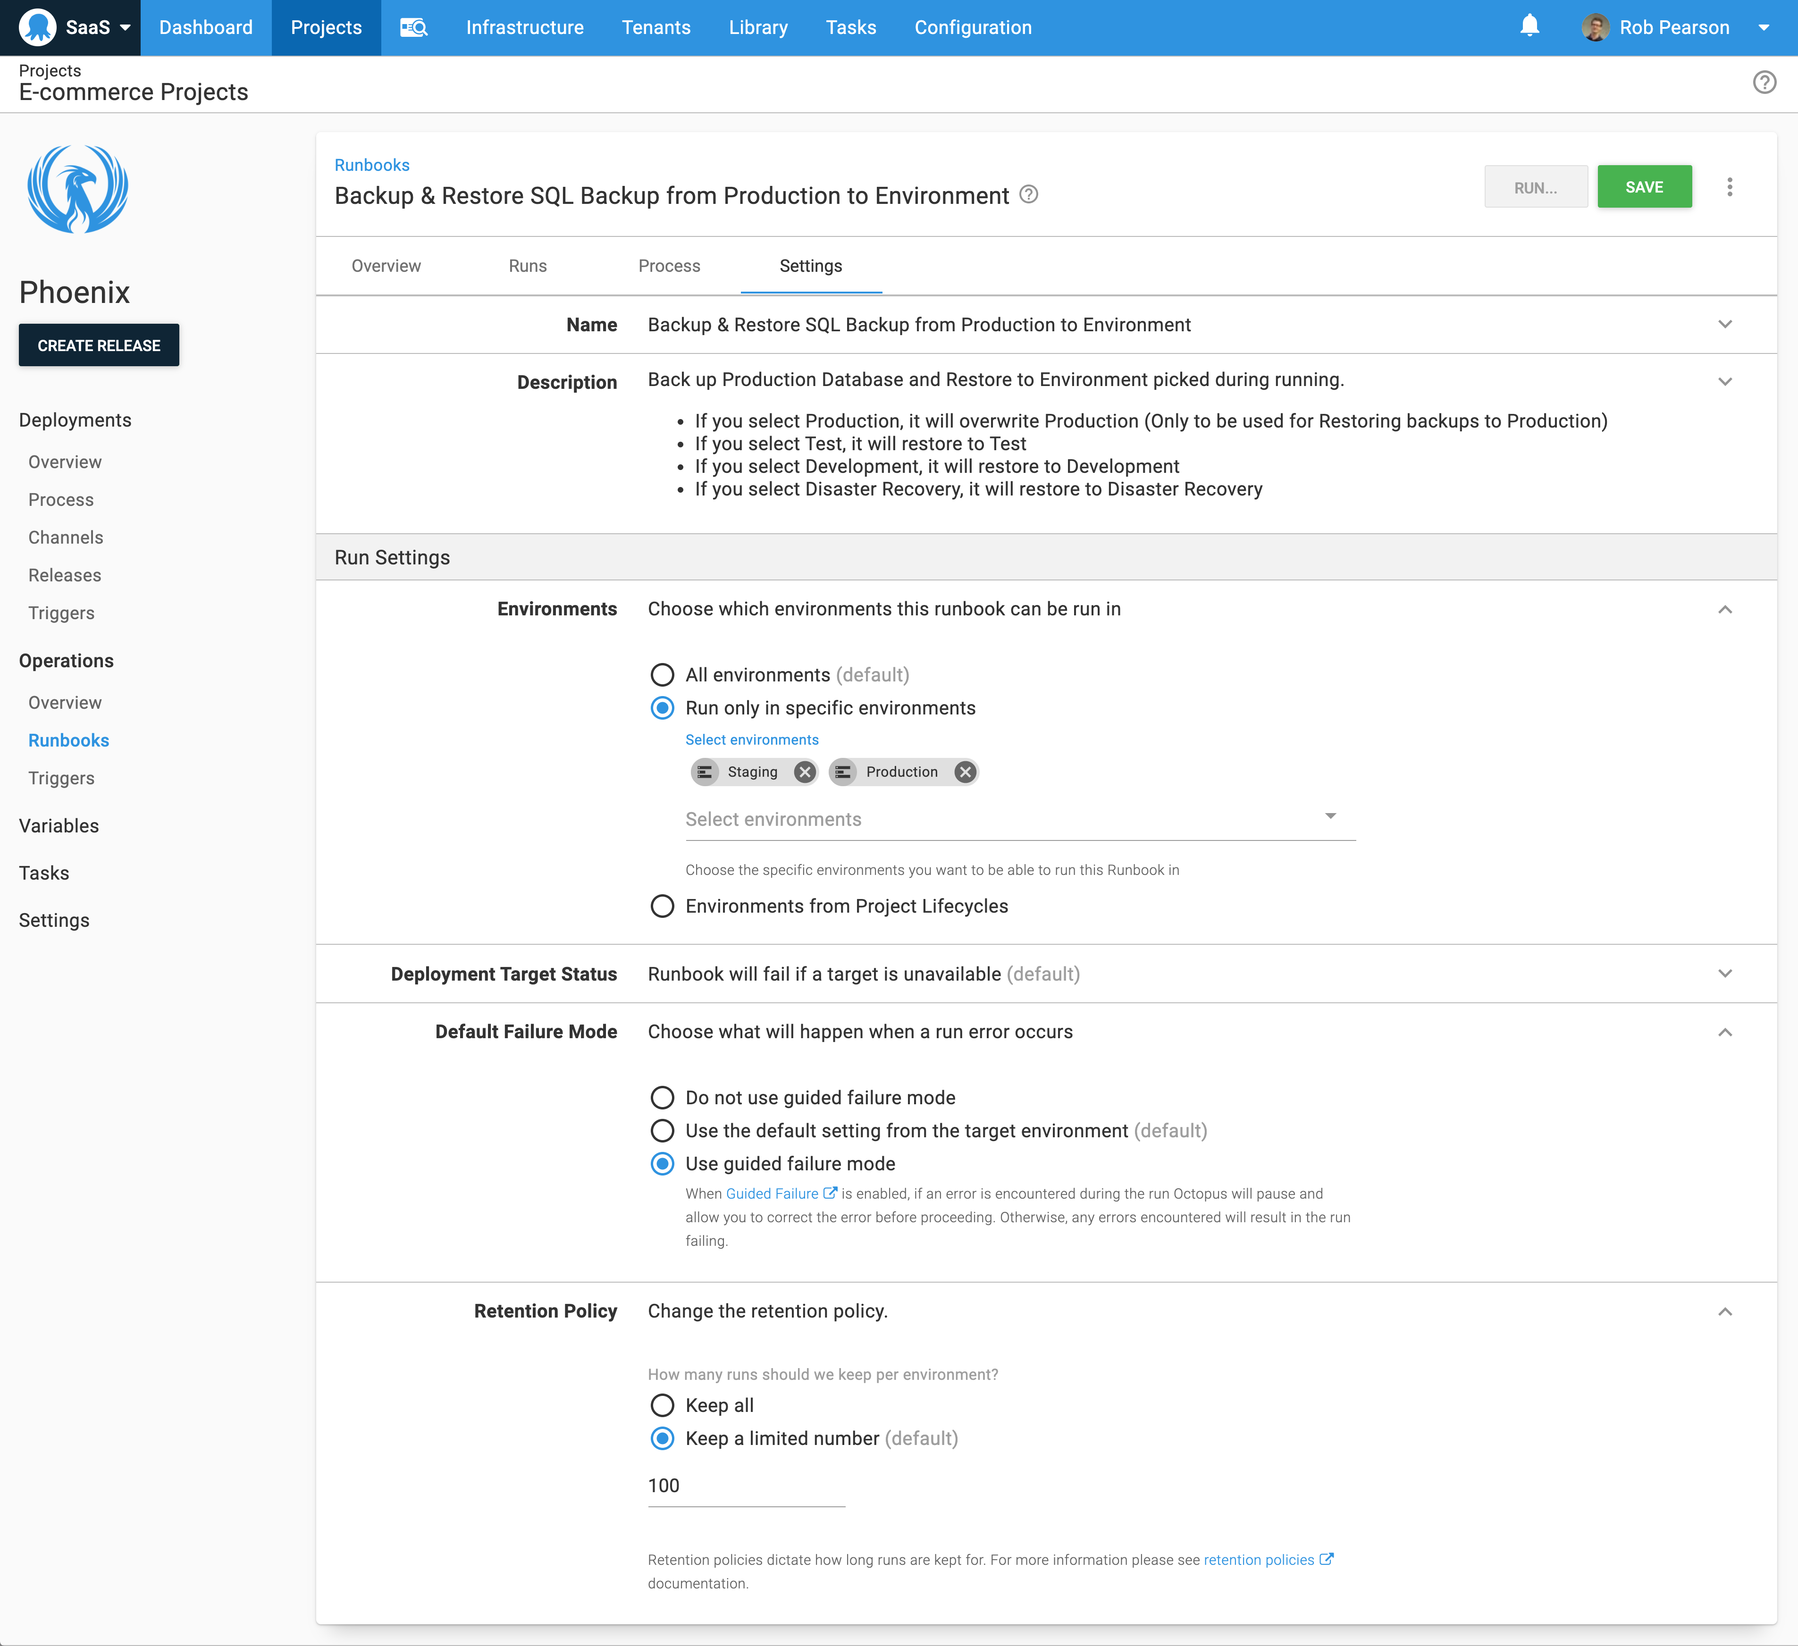Click the Phoenix project logo
The image size is (1798, 1646).
tap(78, 188)
